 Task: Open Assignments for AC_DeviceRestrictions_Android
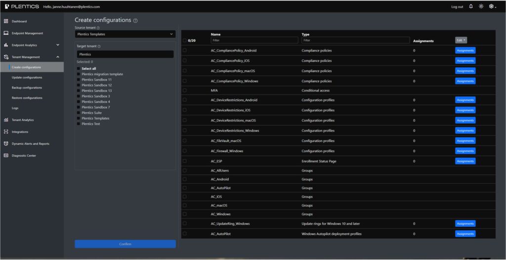coord(465,100)
